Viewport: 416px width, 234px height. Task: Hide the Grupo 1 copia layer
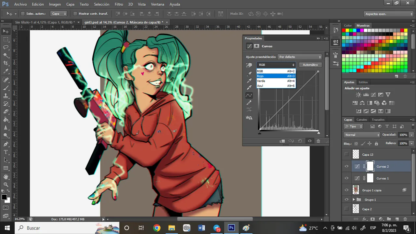pos(346,190)
